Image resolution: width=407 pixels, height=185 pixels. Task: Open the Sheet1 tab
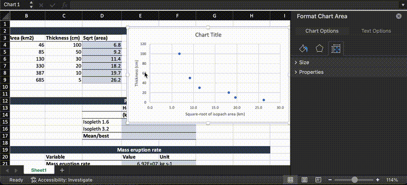[x=39, y=170]
